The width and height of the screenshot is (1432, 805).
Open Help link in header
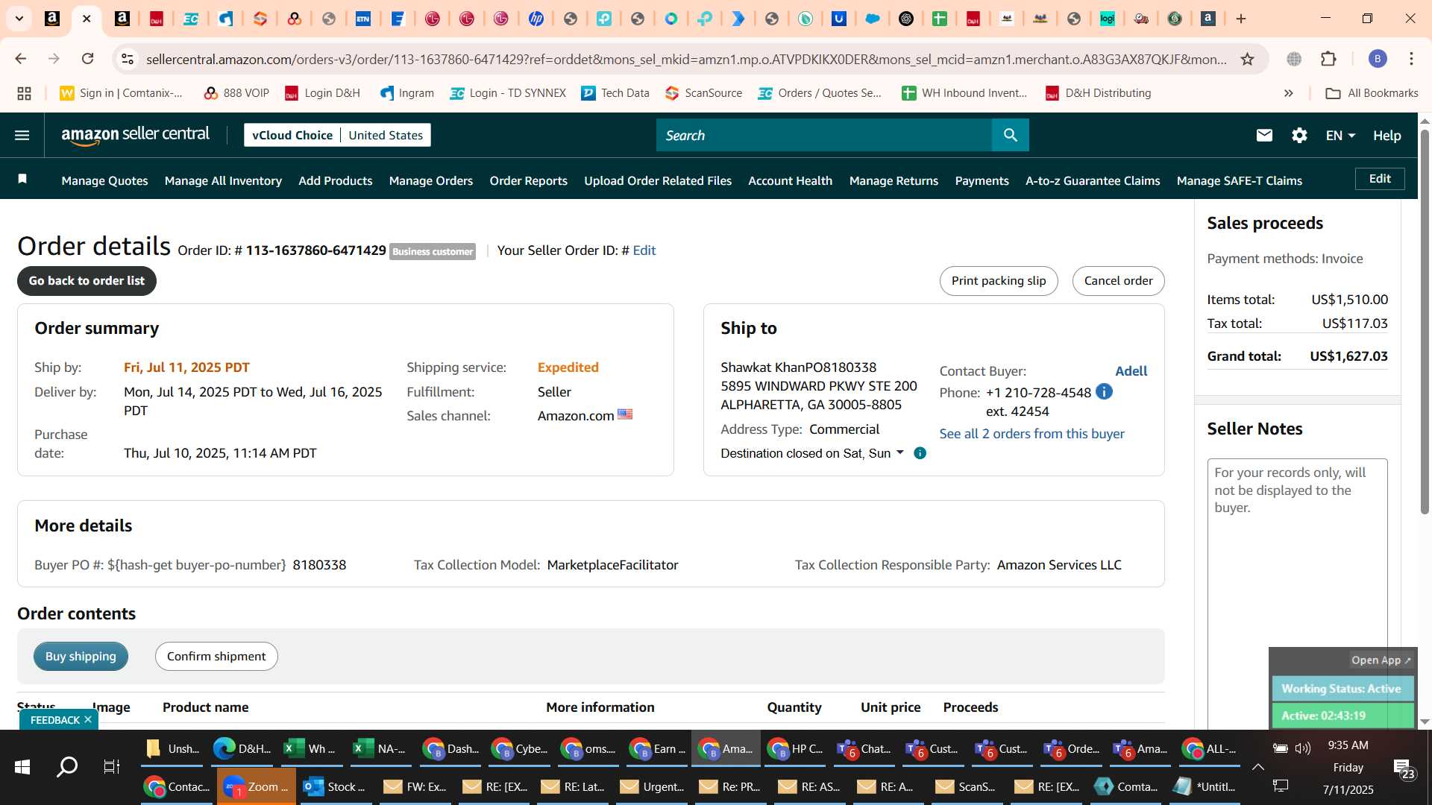1387,135
